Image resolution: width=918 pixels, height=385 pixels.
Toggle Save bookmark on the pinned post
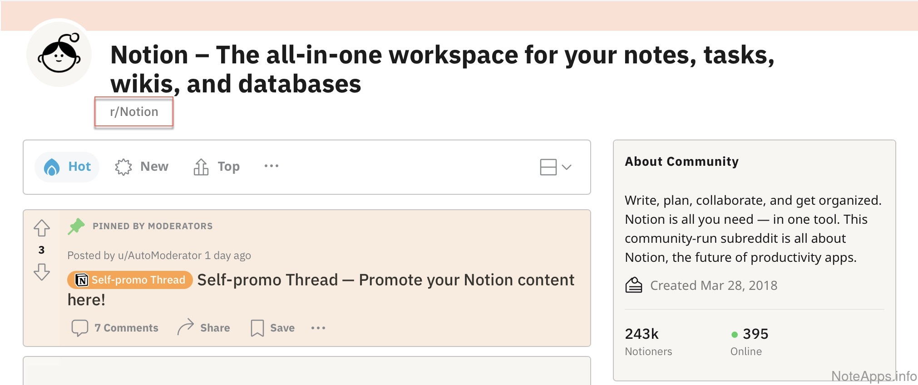pos(257,327)
